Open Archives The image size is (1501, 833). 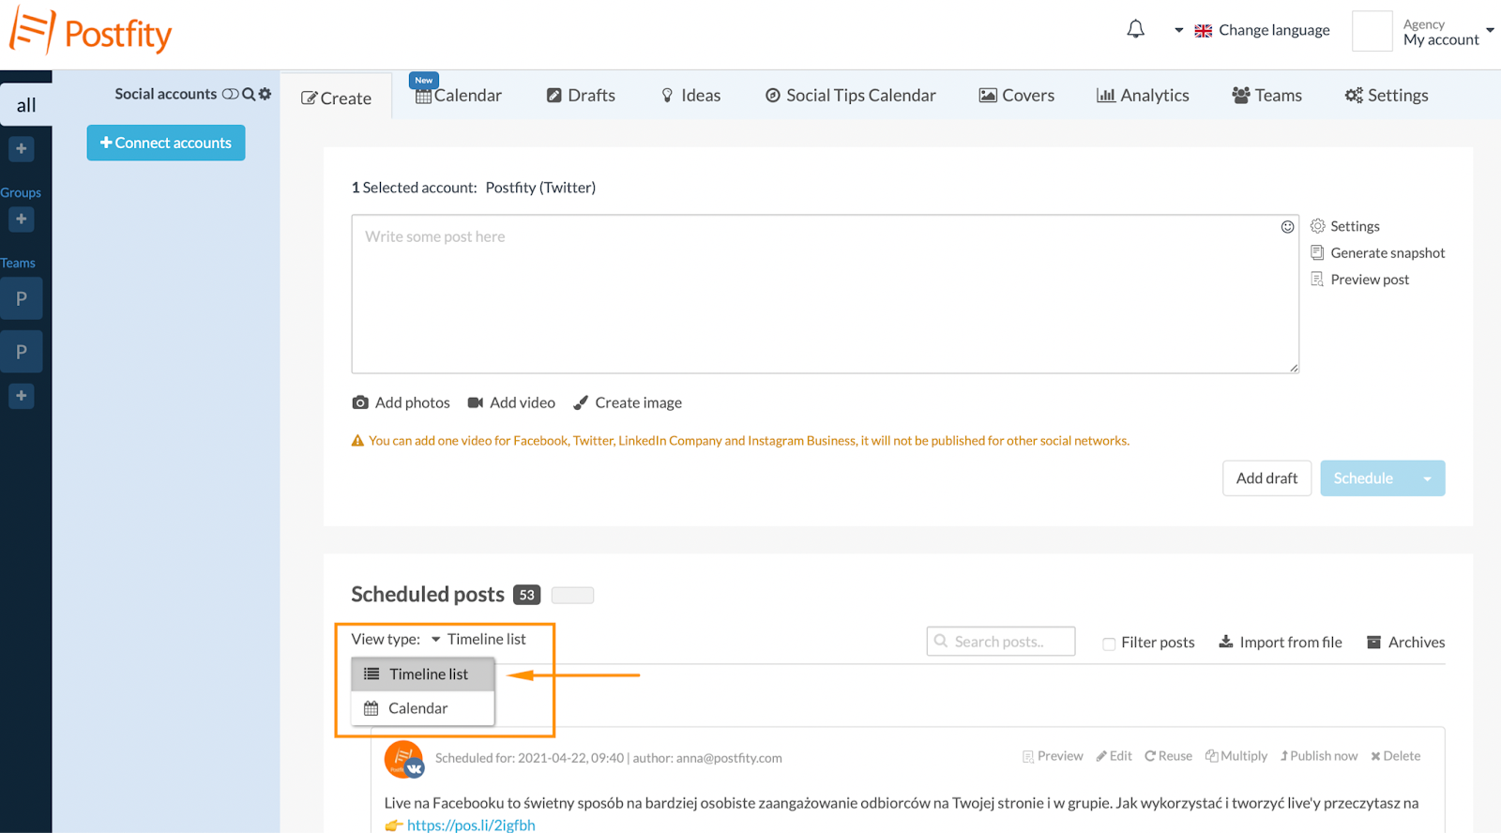coord(1405,642)
